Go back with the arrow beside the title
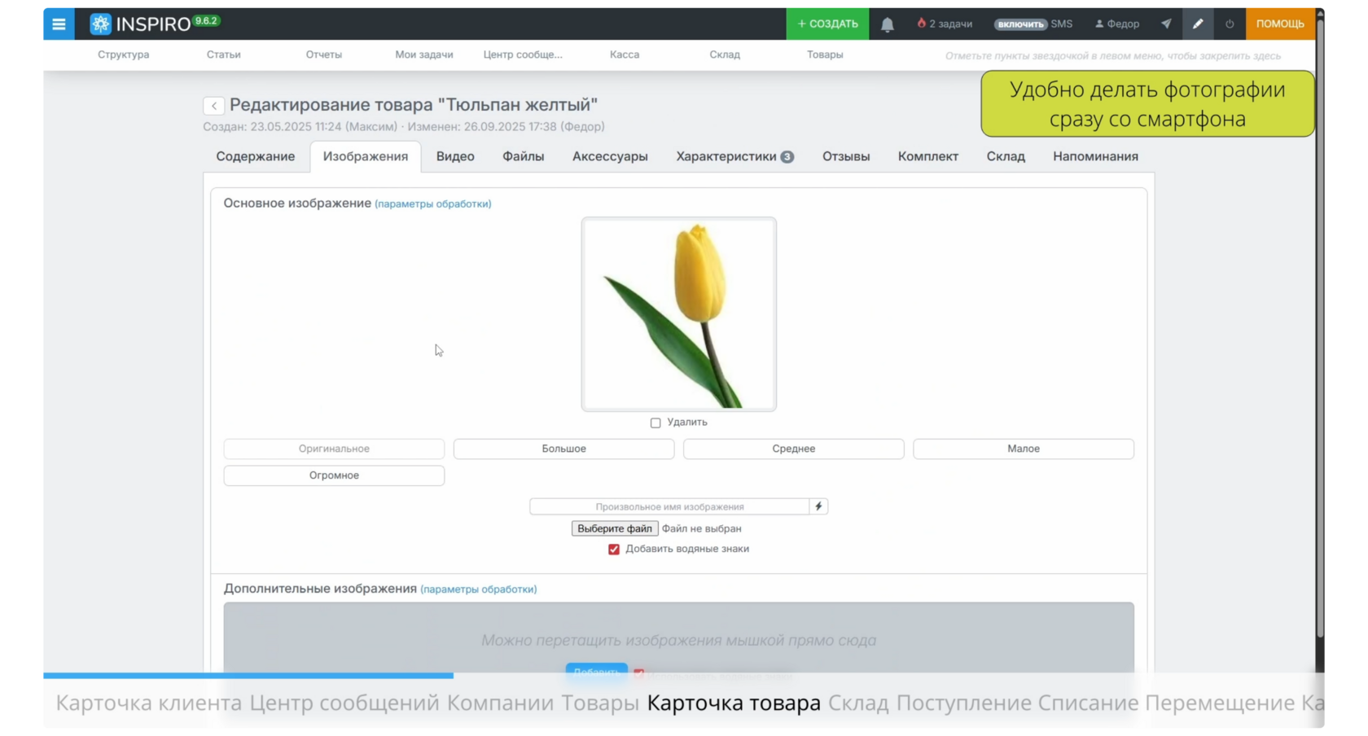The width and height of the screenshot is (1368, 736). (213, 106)
